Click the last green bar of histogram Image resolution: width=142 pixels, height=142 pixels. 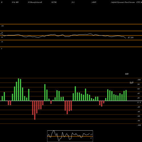point(126,95)
